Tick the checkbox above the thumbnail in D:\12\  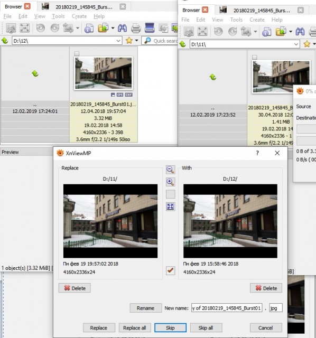click(77, 53)
